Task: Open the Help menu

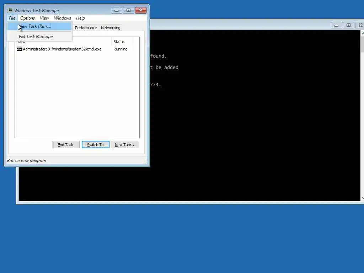Action: [x=80, y=18]
